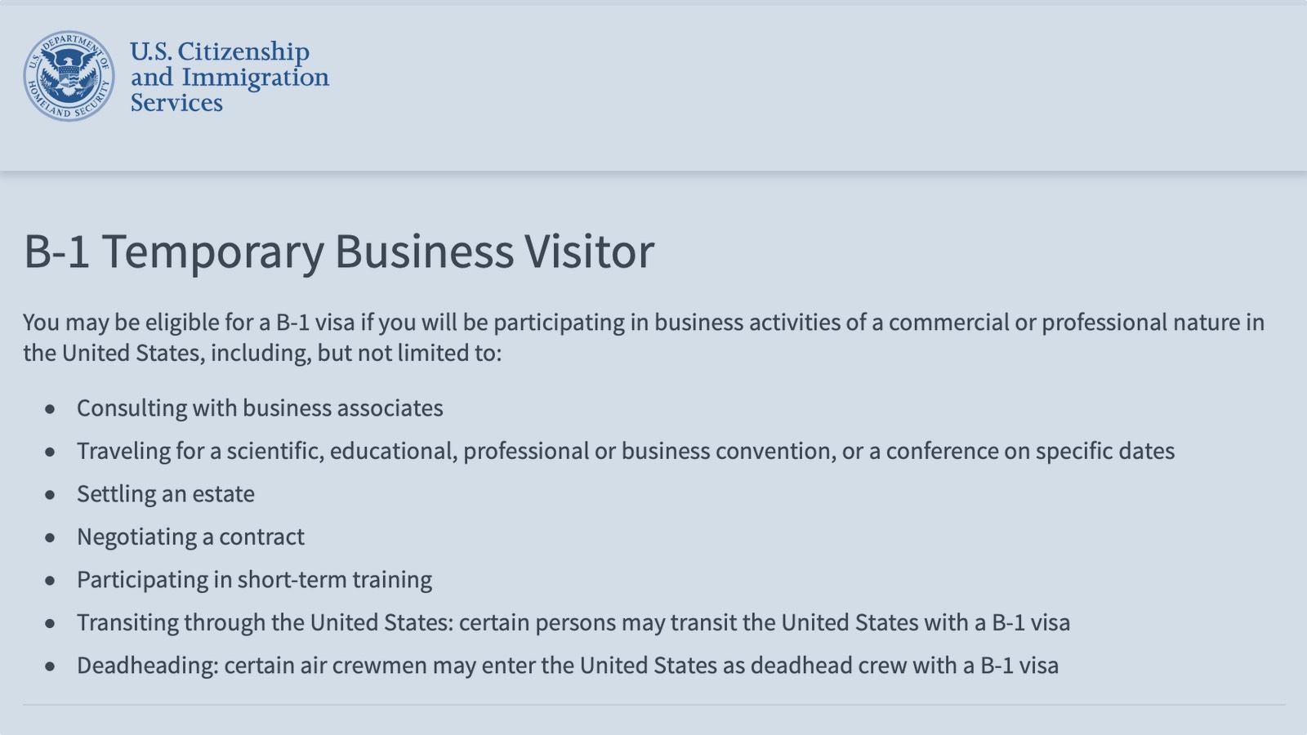Select the 'Deadheading' air crewmen list item
The width and height of the screenshot is (1307, 735).
[x=568, y=665]
